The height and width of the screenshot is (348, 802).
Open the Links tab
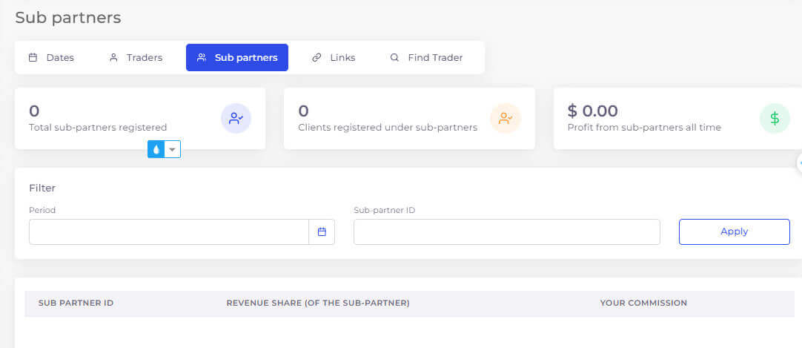[x=334, y=58]
